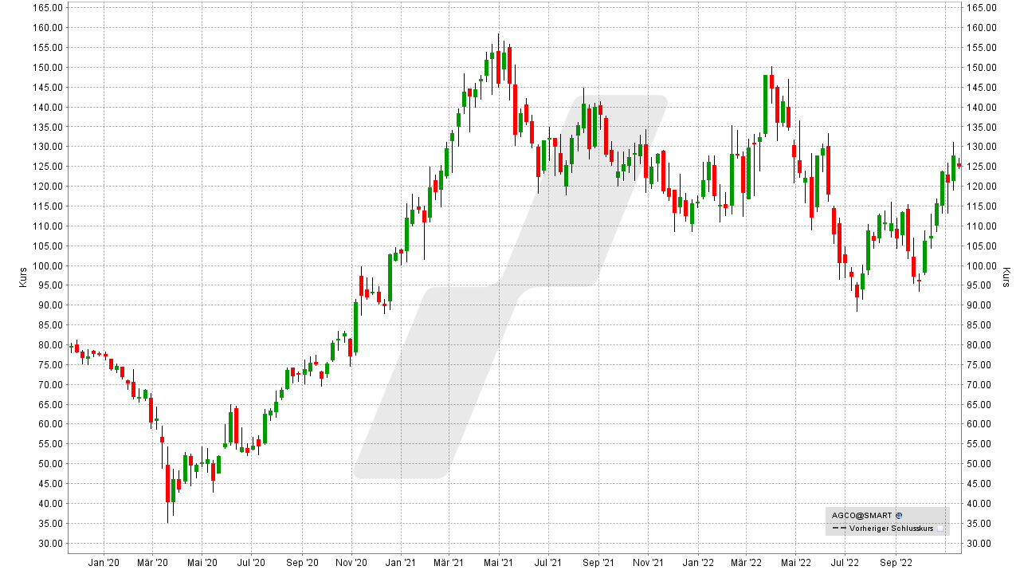
Task: Click the Jul '20 date label
Action: [251, 562]
